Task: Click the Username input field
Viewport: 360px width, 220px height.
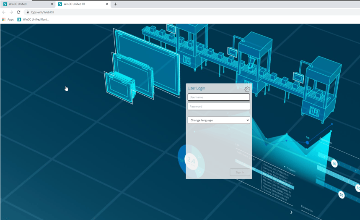Action: 219,97
